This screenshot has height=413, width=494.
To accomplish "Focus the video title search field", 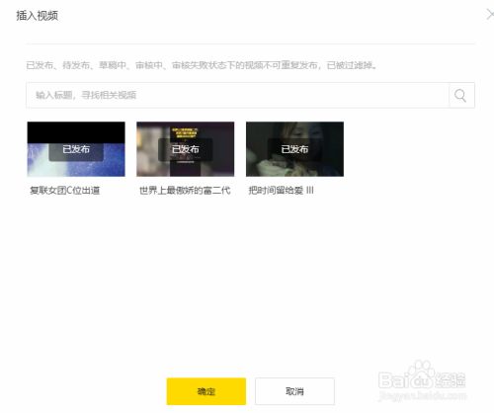I will pos(237,95).
